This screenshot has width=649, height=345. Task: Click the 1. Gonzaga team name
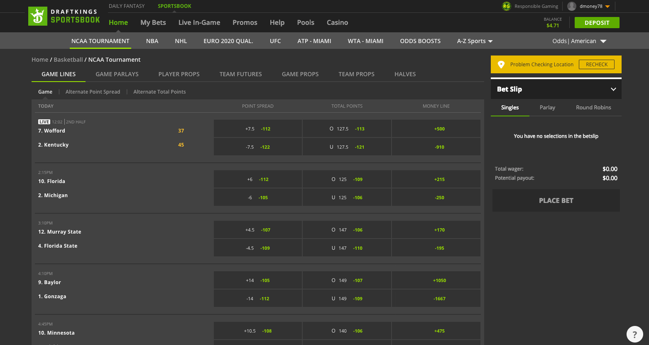(x=52, y=297)
